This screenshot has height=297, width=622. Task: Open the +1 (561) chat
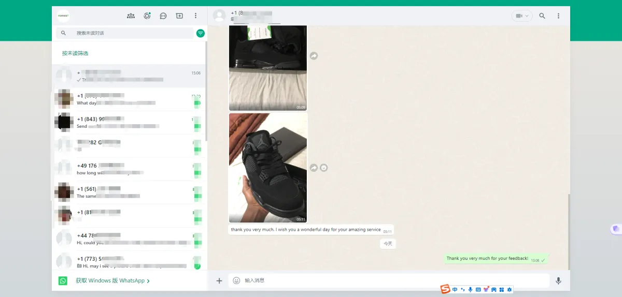pos(129,192)
